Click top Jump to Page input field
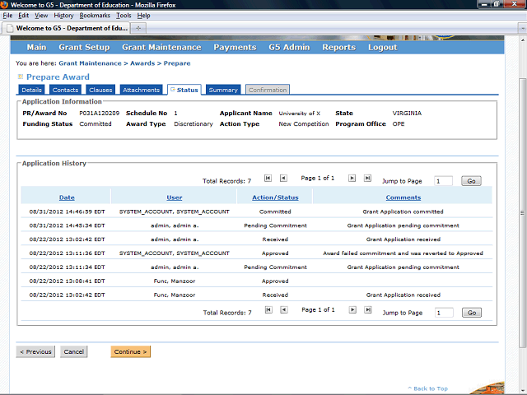 pyautogui.click(x=443, y=181)
